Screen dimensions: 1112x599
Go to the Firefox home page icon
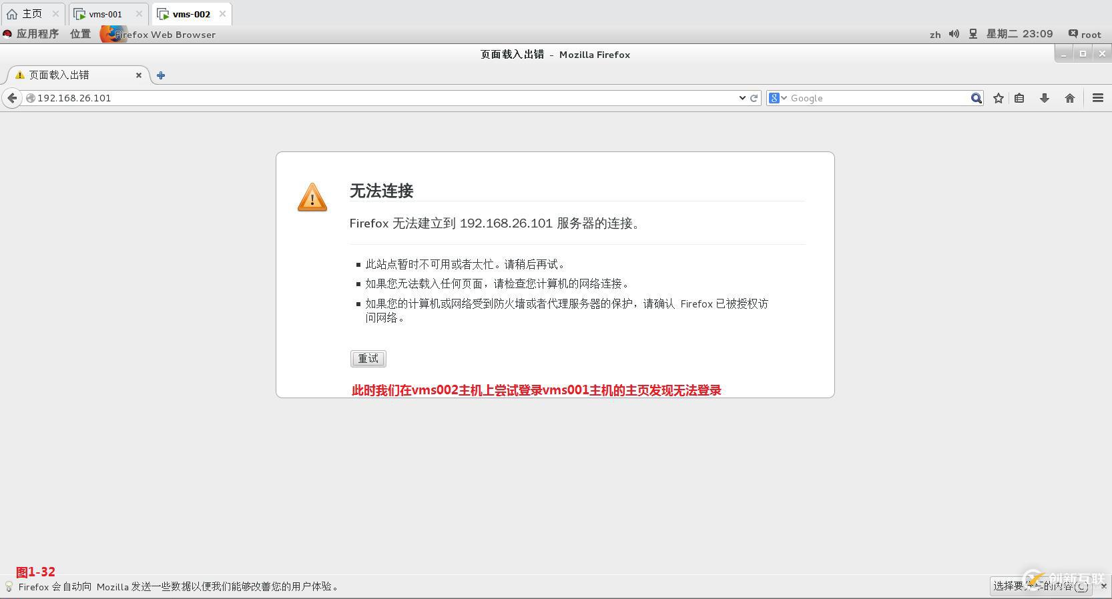point(1070,98)
